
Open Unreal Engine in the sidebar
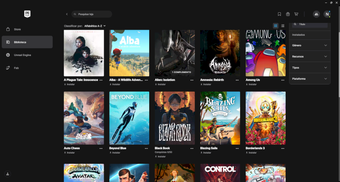point(22,55)
